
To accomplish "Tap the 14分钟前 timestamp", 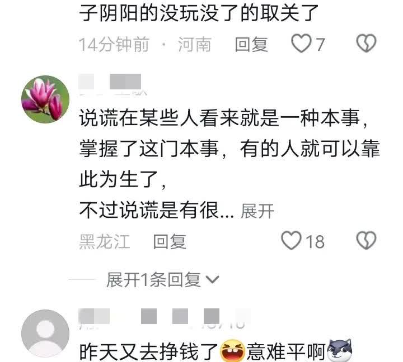I will pyautogui.click(x=114, y=44).
